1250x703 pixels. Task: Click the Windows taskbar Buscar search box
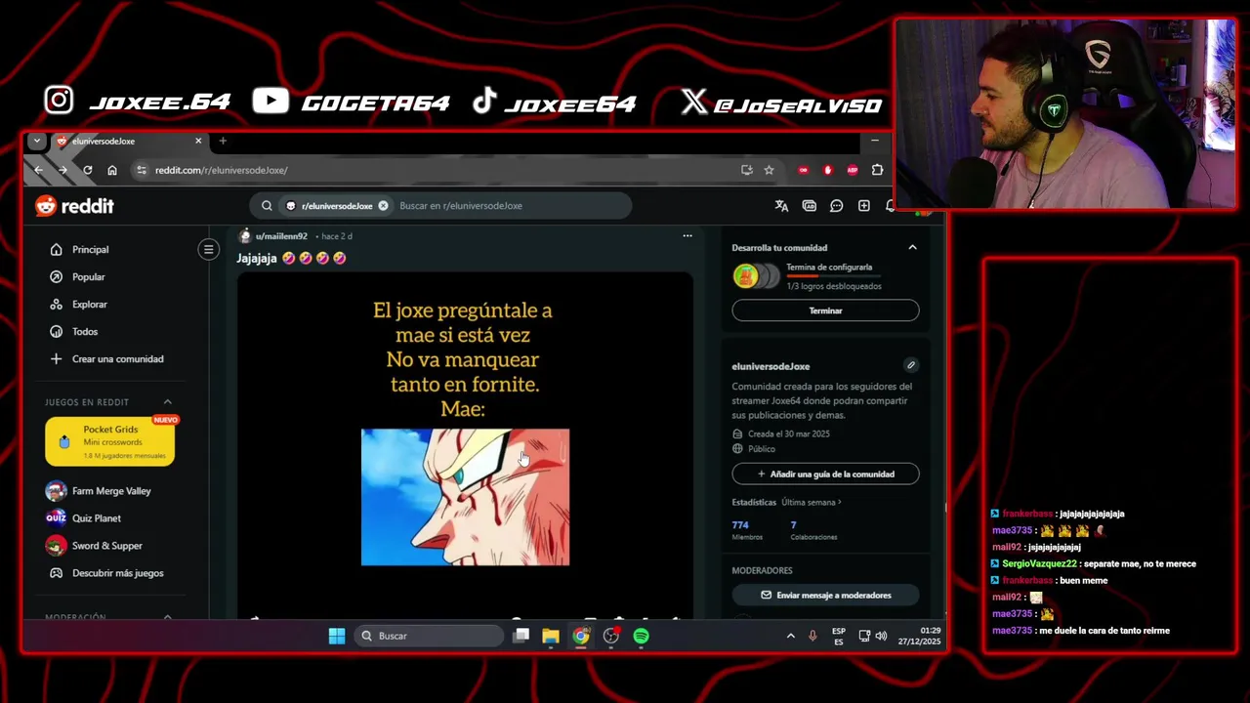click(429, 636)
